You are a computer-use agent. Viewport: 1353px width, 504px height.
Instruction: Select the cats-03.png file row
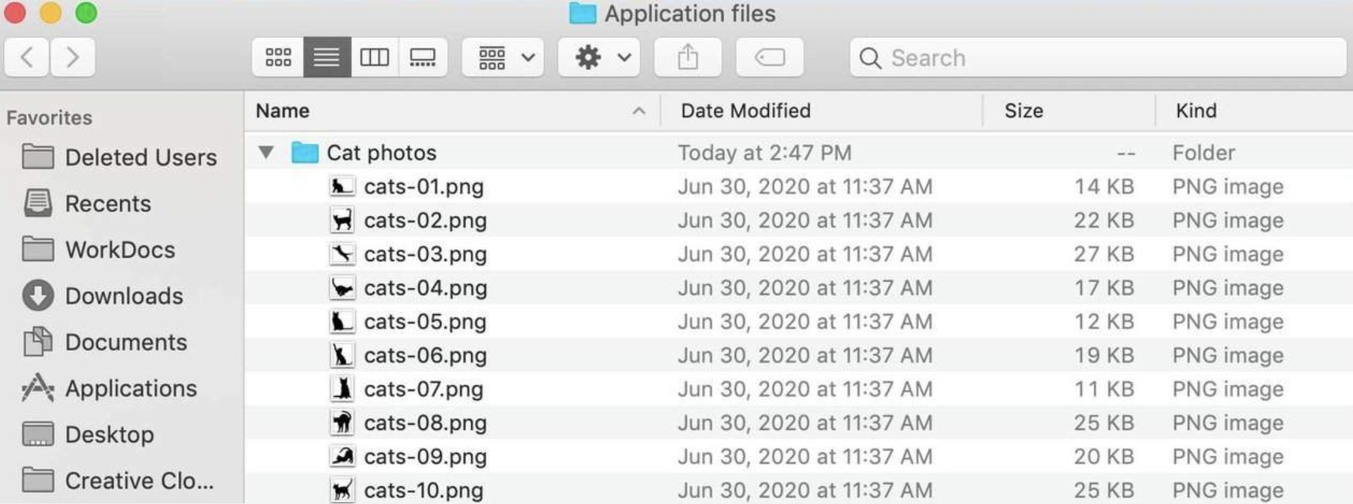(799, 254)
